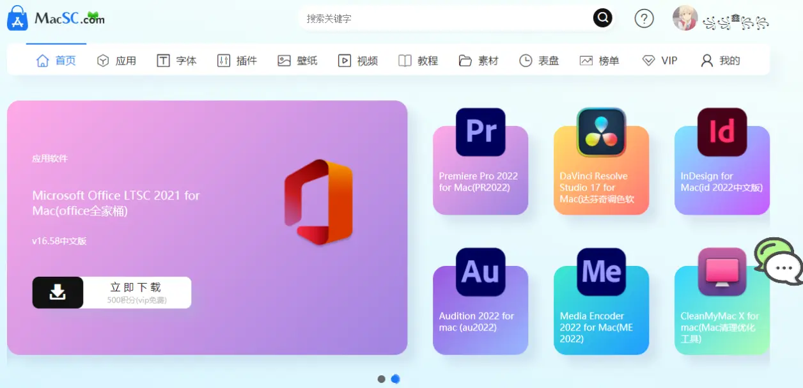Click the Microsoft Office logo in banner
803x388 pixels.
318,201
